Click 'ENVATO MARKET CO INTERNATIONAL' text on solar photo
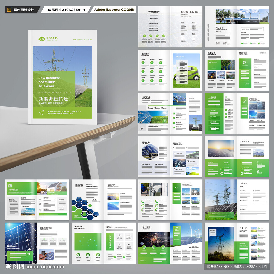 [x=13, y=247]
